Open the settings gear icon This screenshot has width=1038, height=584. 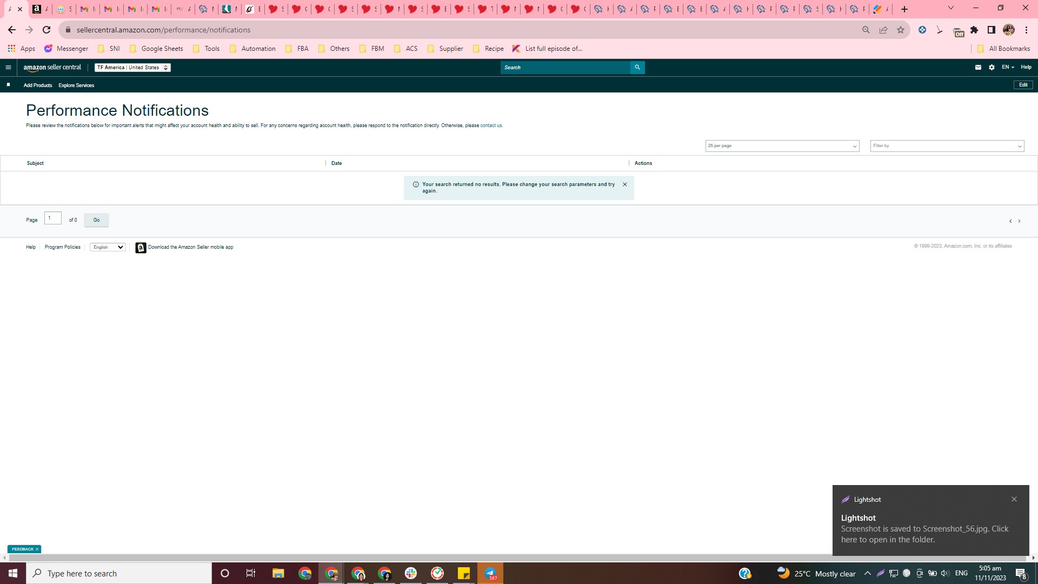pos(992,68)
